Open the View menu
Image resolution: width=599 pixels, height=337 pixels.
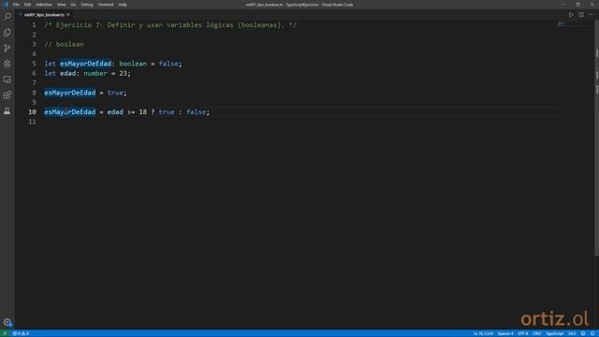[61, 5]
